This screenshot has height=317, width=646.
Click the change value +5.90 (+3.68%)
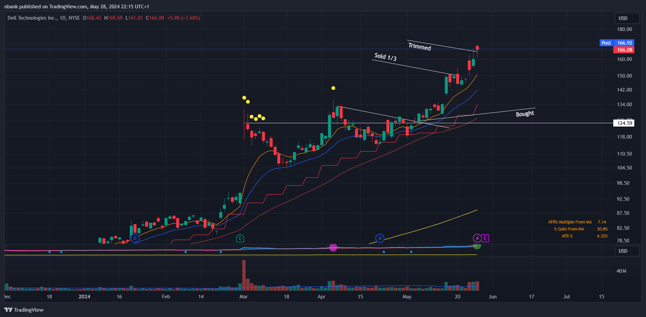[184, 18]
